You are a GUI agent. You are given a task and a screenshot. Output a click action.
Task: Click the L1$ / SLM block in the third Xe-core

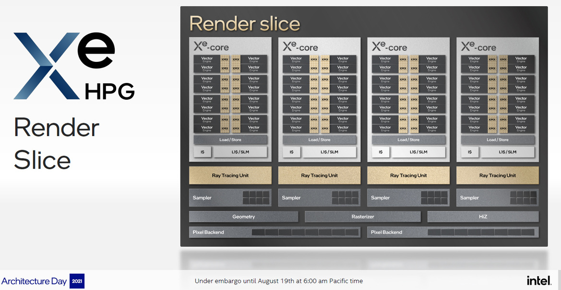click(418, 152)
